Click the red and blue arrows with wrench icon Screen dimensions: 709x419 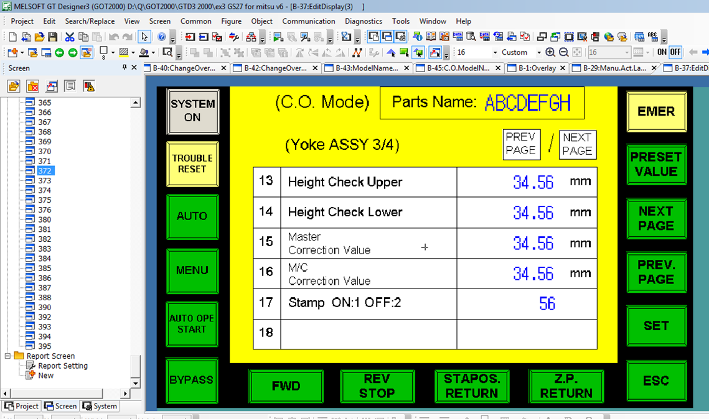click(x=234, y=37)
